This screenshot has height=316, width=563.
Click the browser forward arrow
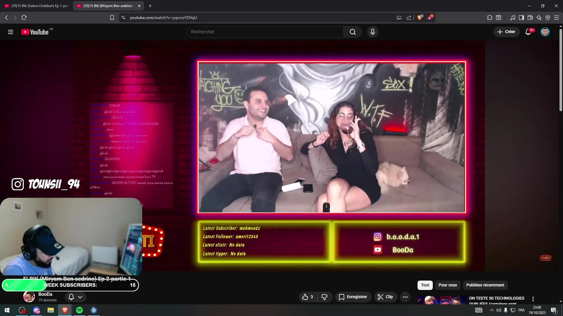pyautogui.click(x=15, y=18)
